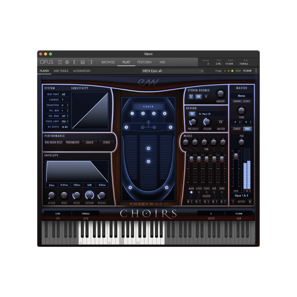The image size is (297, 297).
Task: Adjust the Vel. Max stepper arrows
Action: pos(68,116)
